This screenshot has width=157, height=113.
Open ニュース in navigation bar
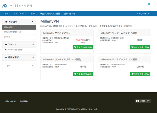(33, 14)
